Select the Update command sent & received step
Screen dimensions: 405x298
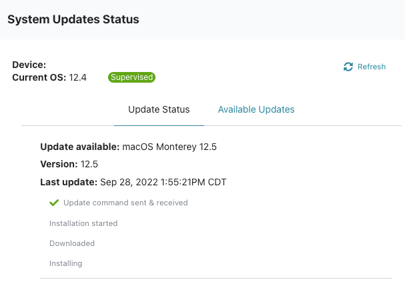125,203
